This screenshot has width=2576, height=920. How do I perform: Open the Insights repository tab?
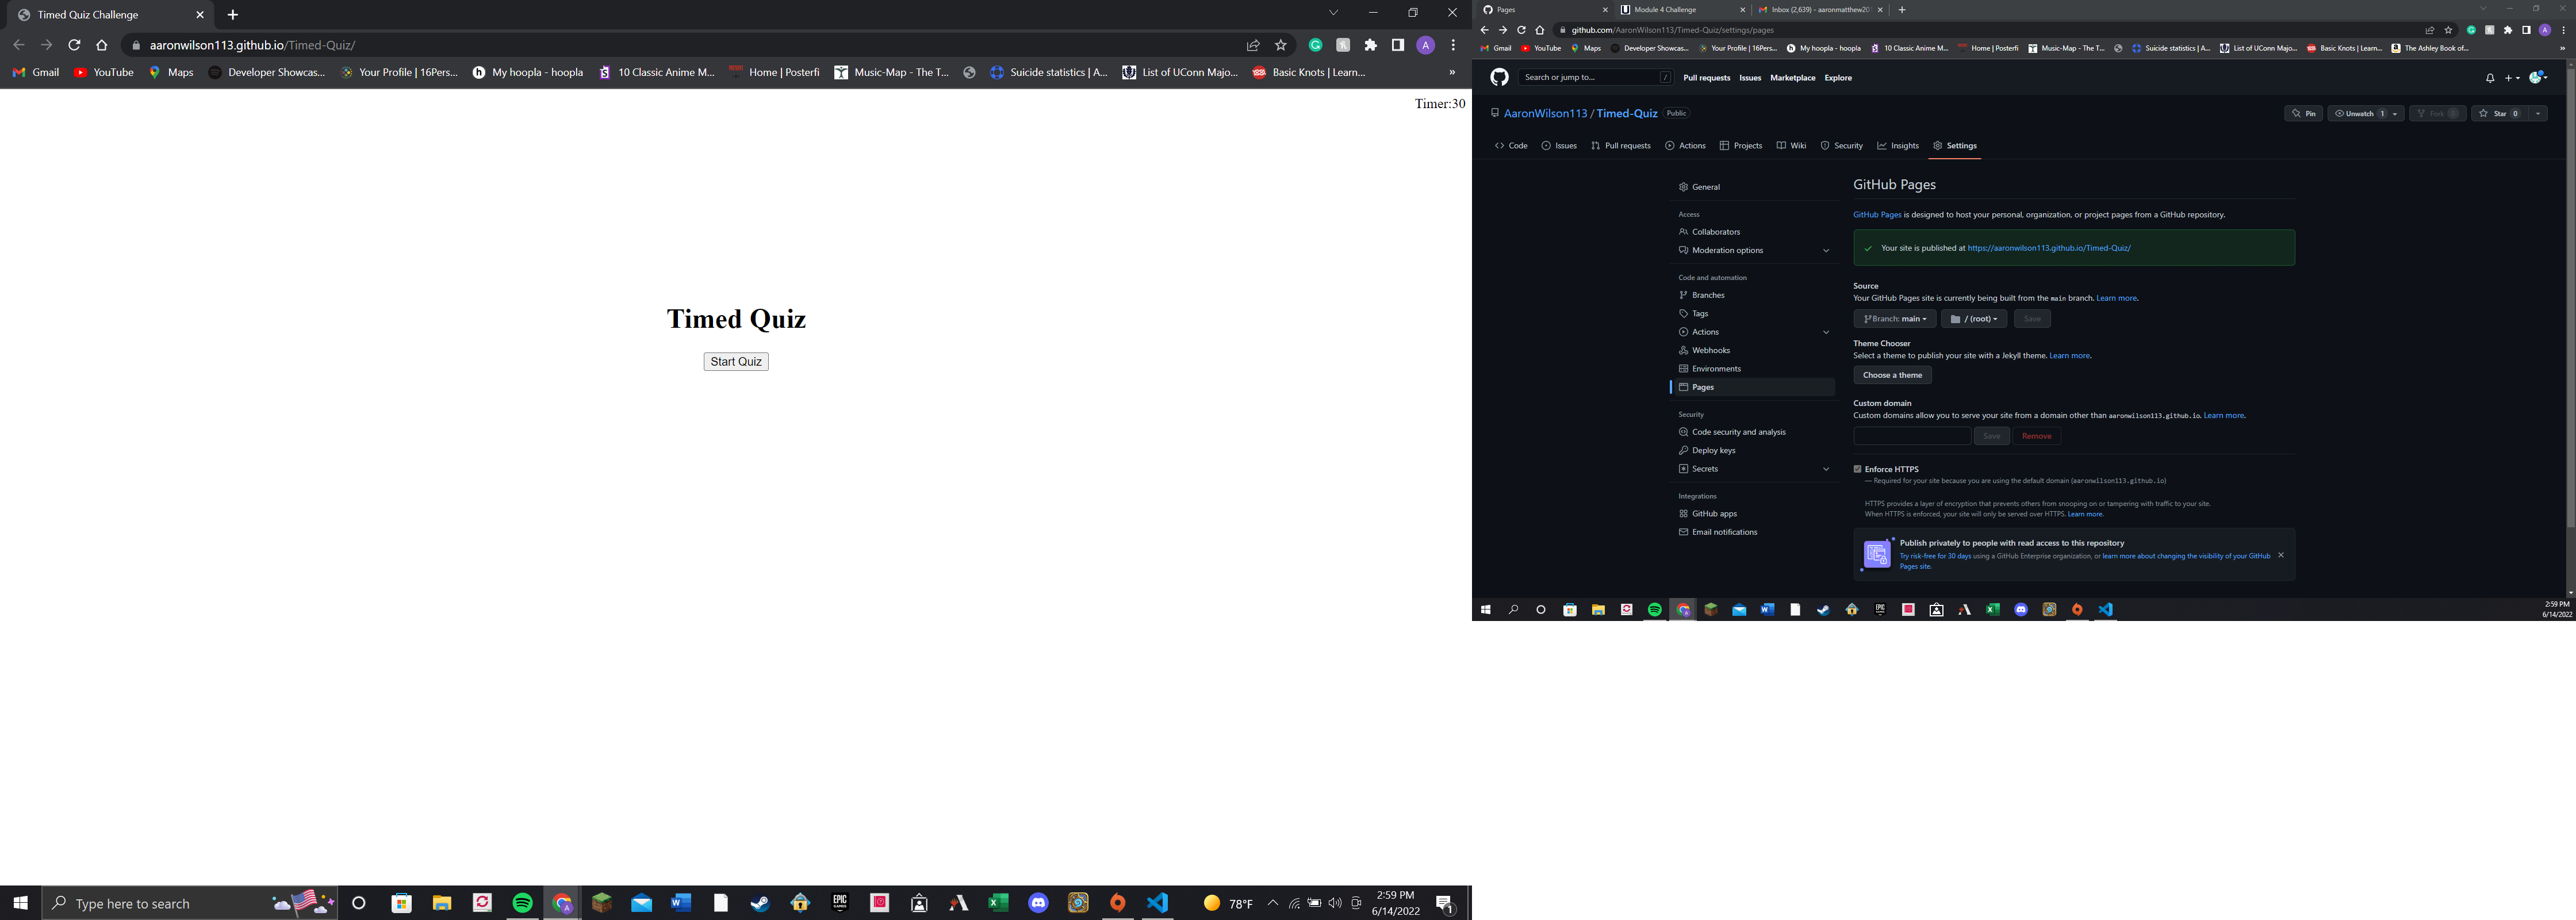pyautogui.click(x=1898, y=146)
